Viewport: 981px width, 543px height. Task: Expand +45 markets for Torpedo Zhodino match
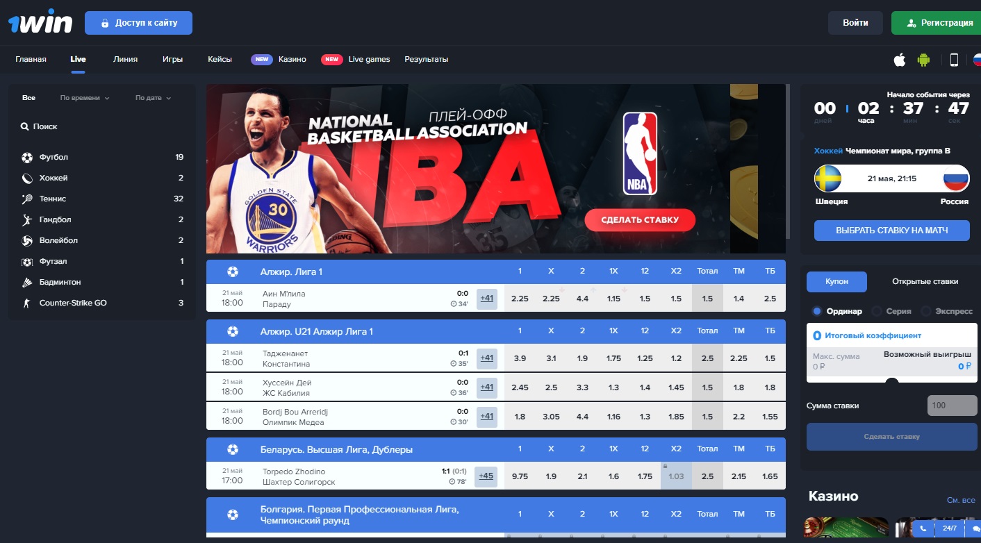click(486, 476)
